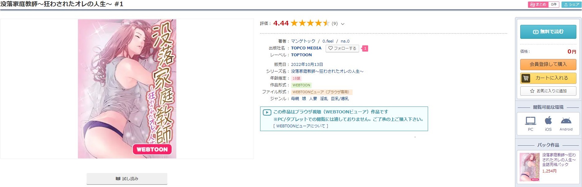Open the TOPCO MEDIA publisher link
The image size is (582, 187).
click(x=306, y=48)
